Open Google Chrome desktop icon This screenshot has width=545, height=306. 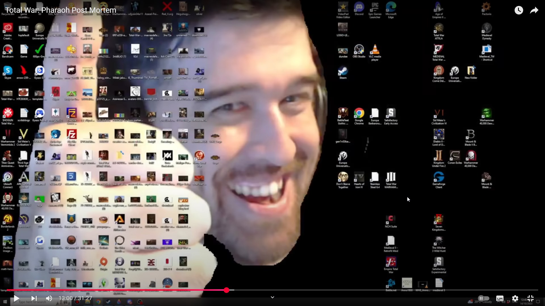click(x=359, y=116)
